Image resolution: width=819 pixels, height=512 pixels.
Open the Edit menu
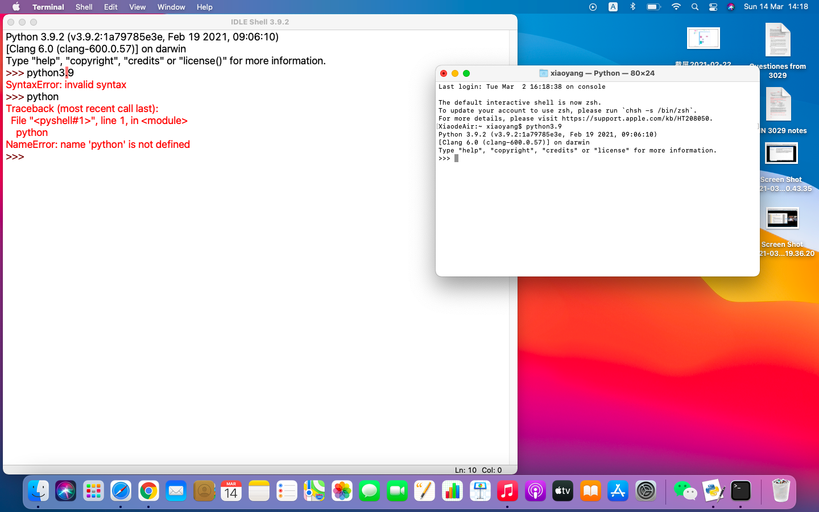[x=111, y=7]
